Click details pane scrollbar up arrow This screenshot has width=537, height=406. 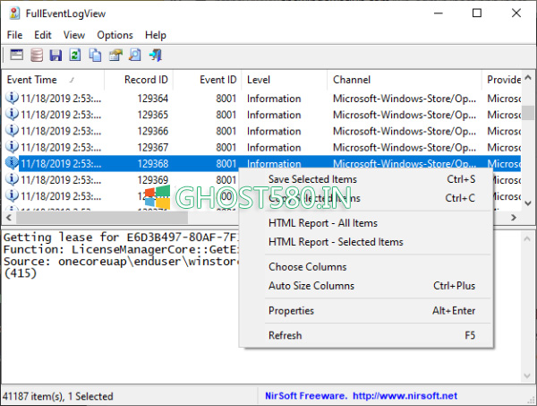tap(527, 238)
